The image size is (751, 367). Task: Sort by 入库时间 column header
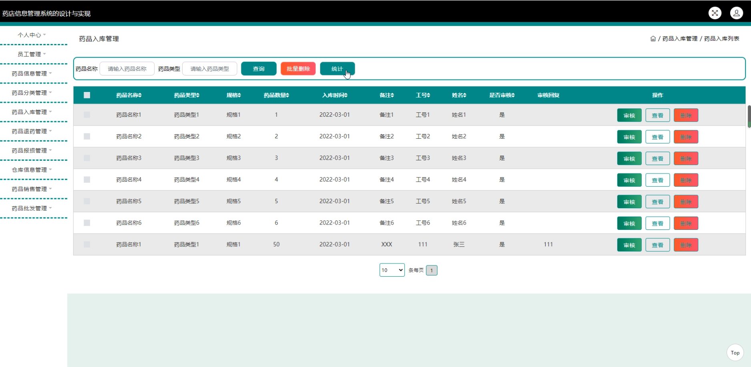tap(335, 95)
